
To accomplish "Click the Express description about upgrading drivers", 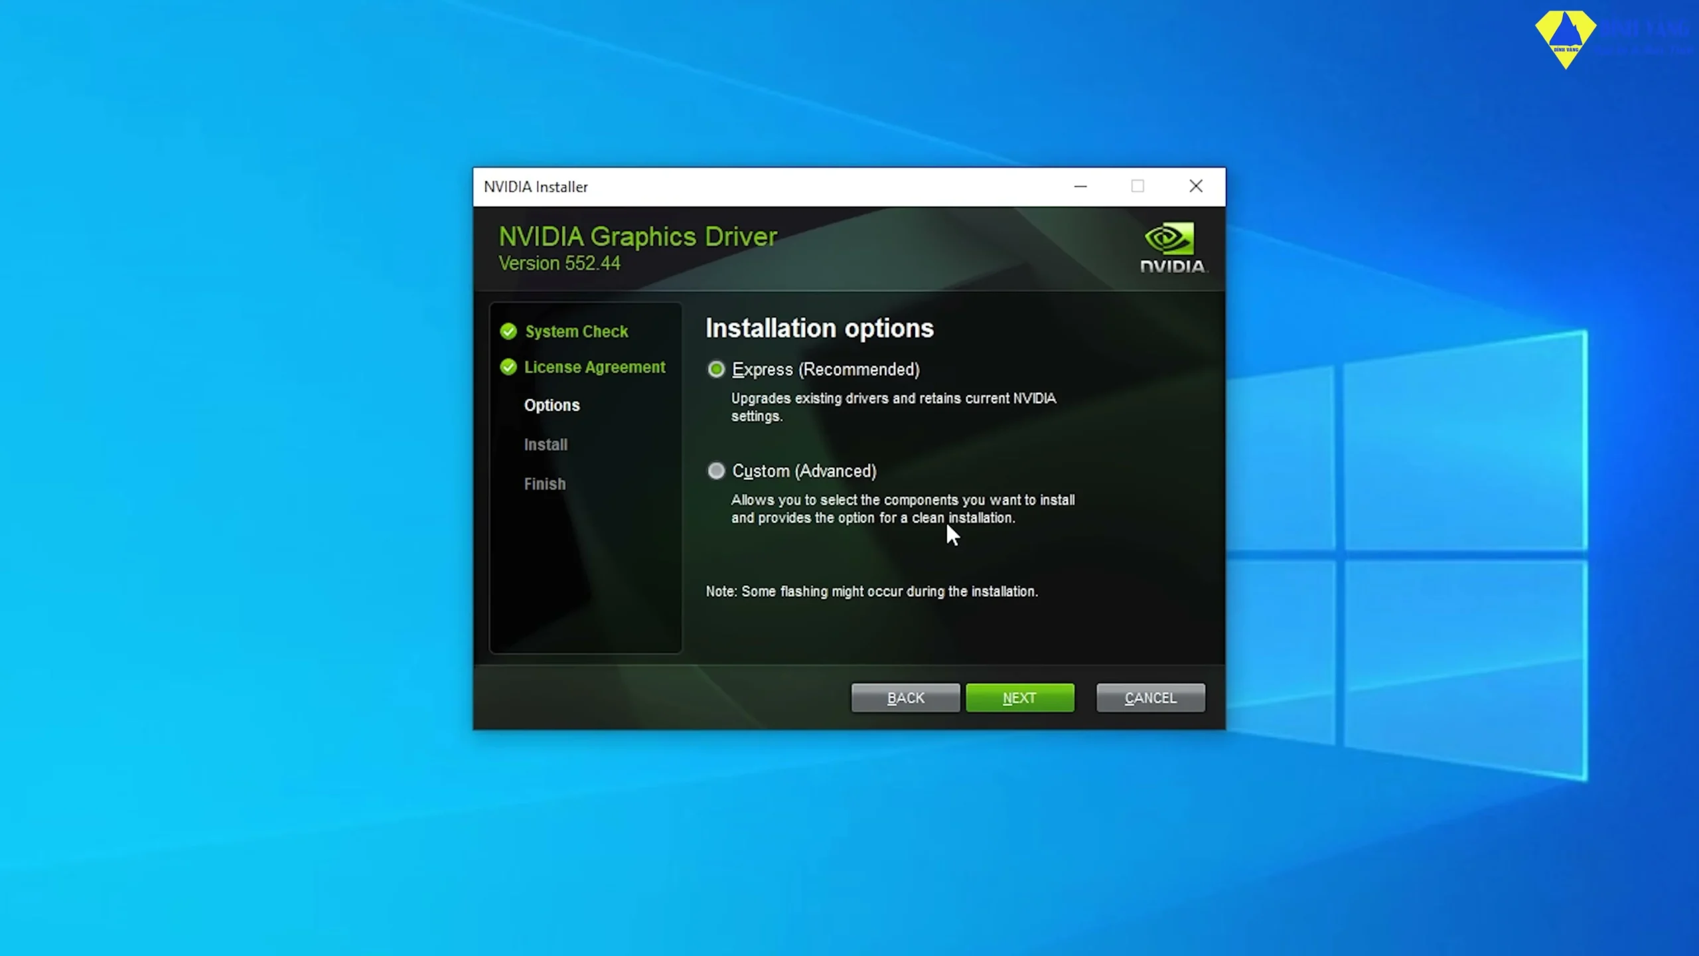I will point(893,407).
